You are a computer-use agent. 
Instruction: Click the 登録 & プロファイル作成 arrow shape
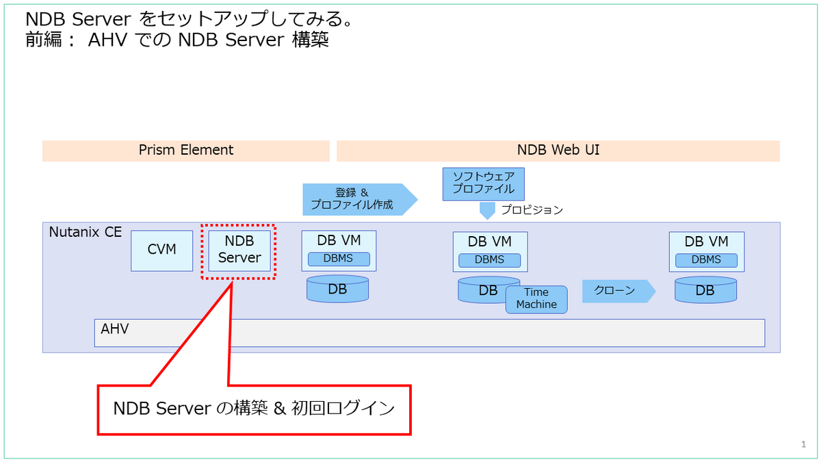click(360, 199)
